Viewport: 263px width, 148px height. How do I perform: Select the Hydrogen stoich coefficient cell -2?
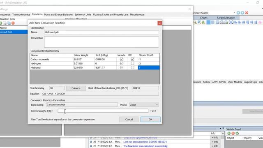click(149, 63)
